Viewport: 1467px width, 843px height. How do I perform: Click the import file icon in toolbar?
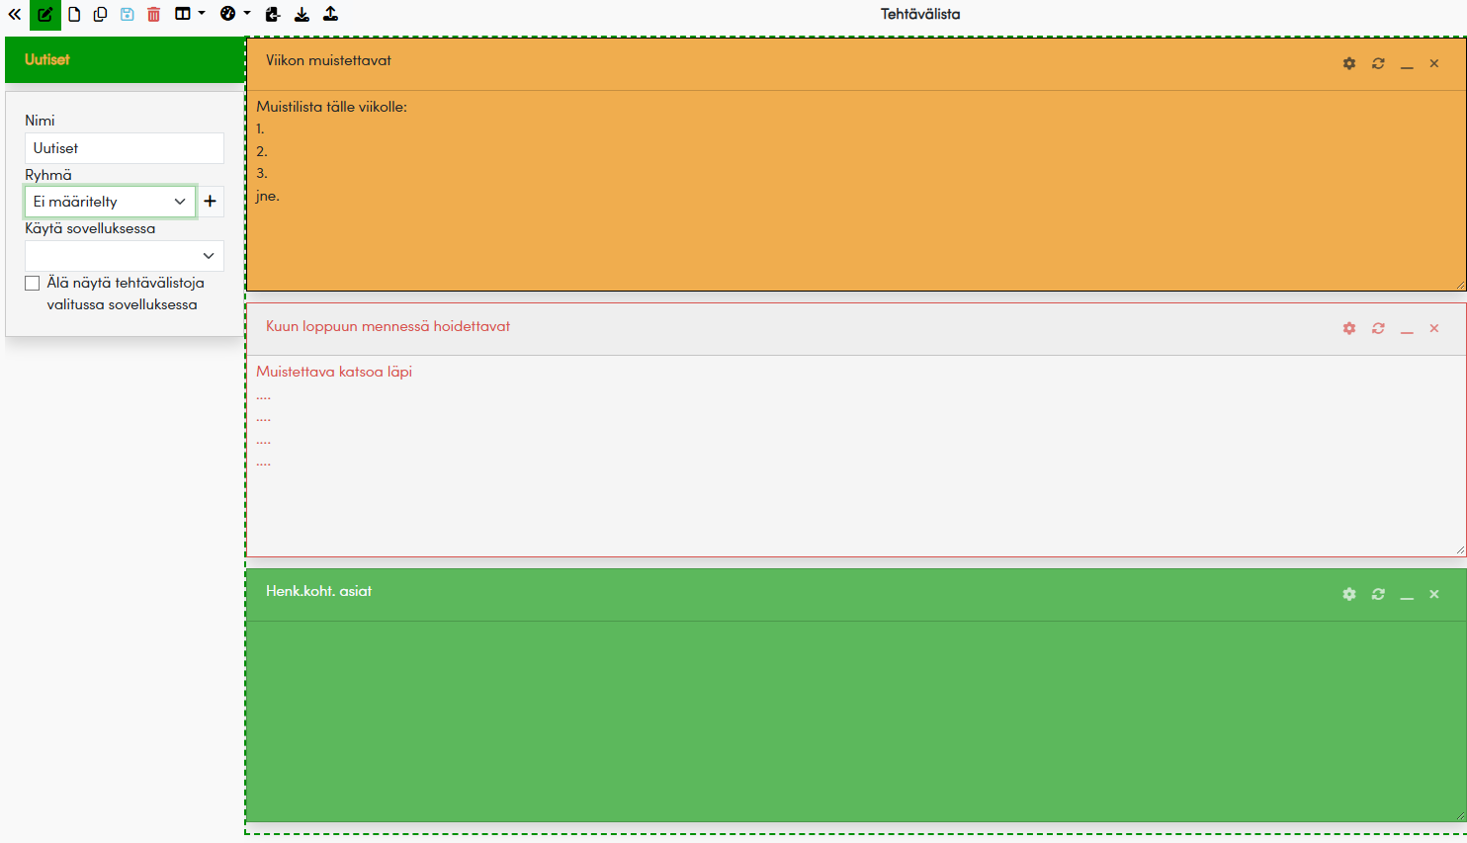(x=273, y=15)
